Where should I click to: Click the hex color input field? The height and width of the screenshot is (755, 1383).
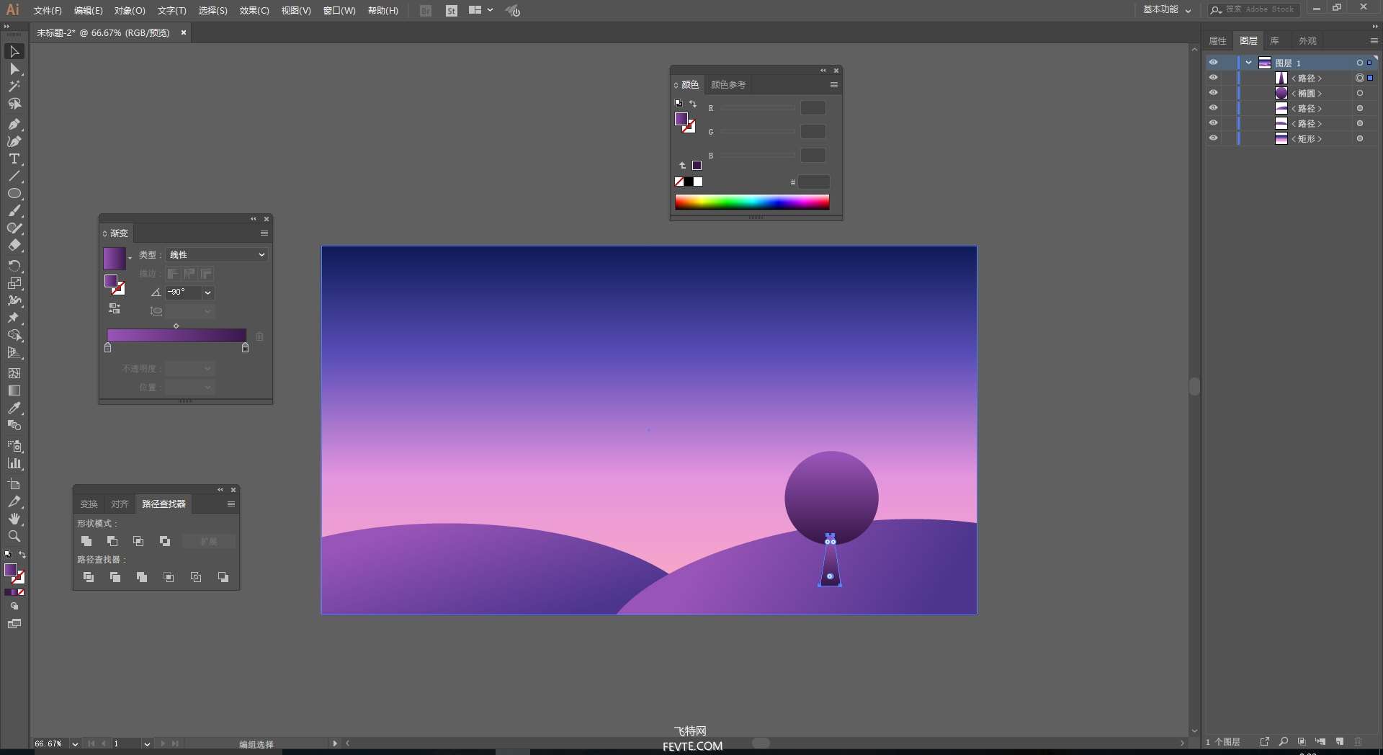click(814, 182)
